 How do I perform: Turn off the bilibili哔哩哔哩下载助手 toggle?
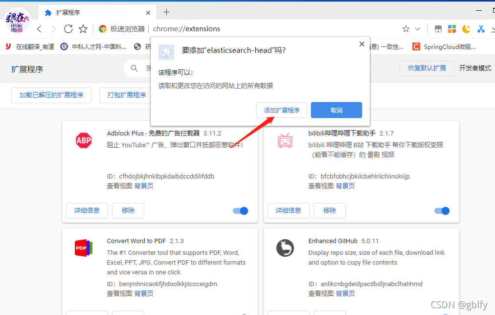click(442, 211)
